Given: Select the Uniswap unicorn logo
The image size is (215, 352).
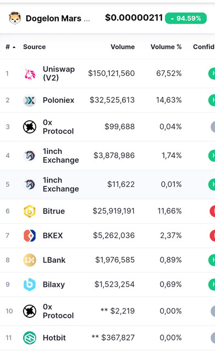Looking at the screenshot, I should (30, 74).
